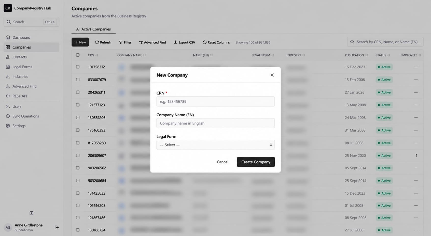Sort by the COMPANY NAME column
The image size is (431, 236).
pos(131,55)
